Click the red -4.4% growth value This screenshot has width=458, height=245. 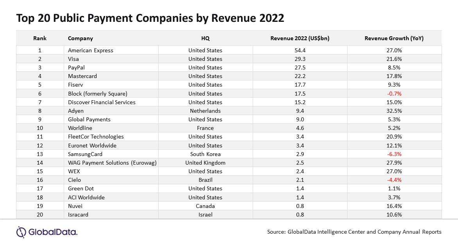click(394, 180)
